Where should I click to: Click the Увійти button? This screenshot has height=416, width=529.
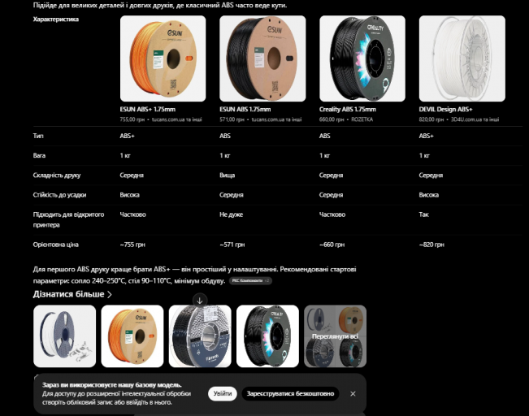point(223,394)
